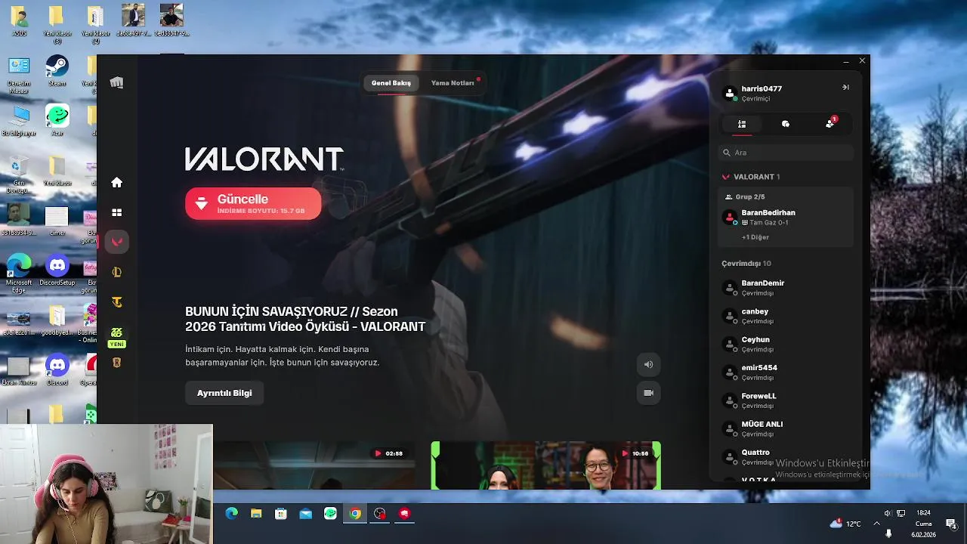Click the Ayrıntılı Bilgi button
The width and height of the screenshot is (967, 544).
[x=224, y=393]
